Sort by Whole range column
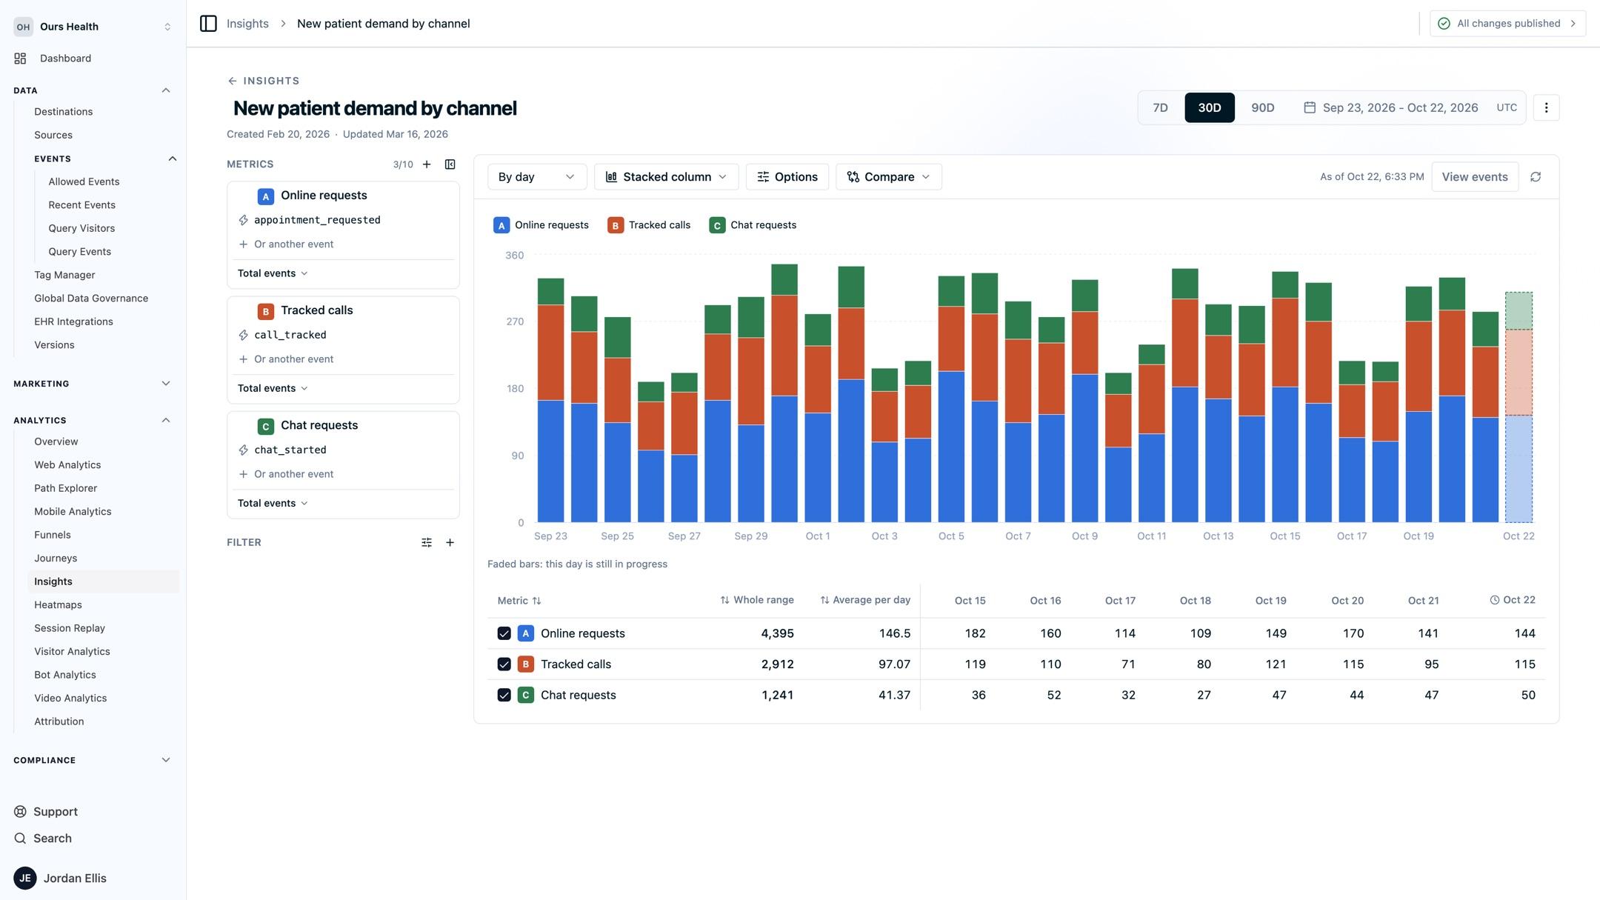 [757, 600]
